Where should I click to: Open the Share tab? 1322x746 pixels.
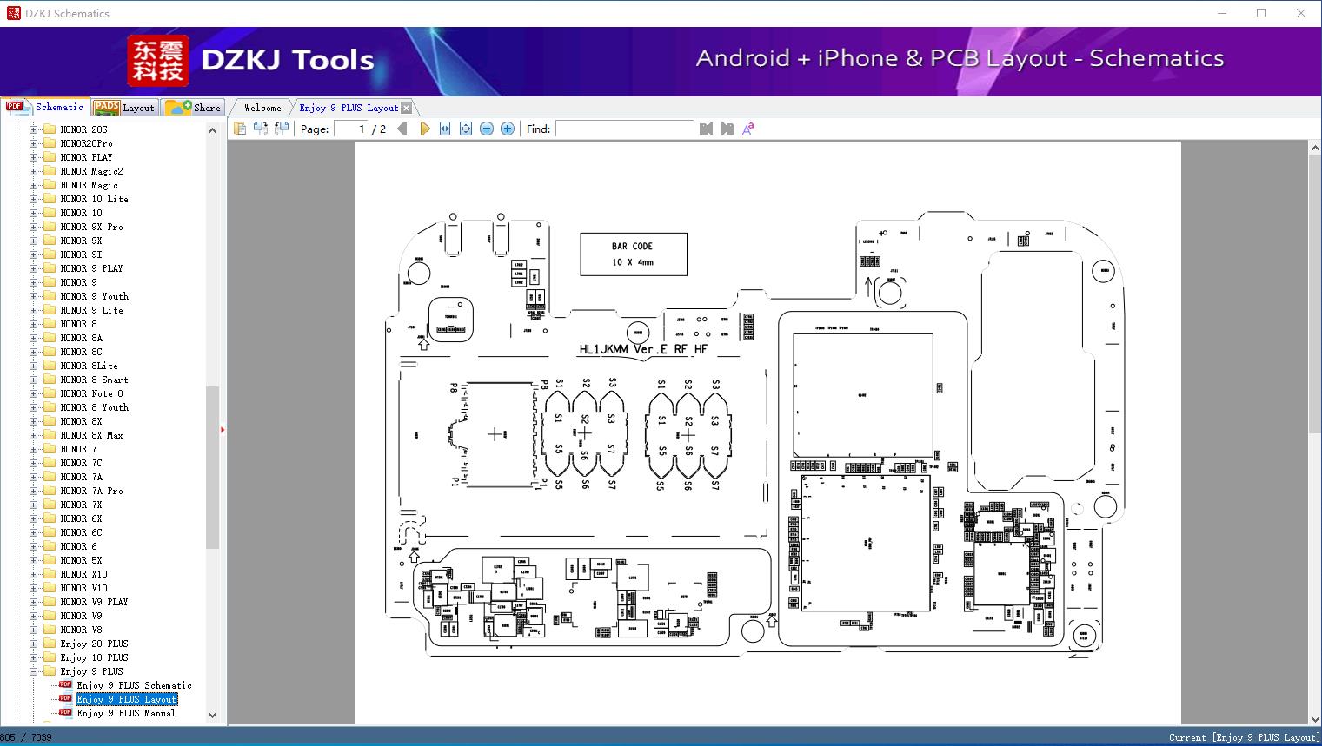[x=193, y=108]
